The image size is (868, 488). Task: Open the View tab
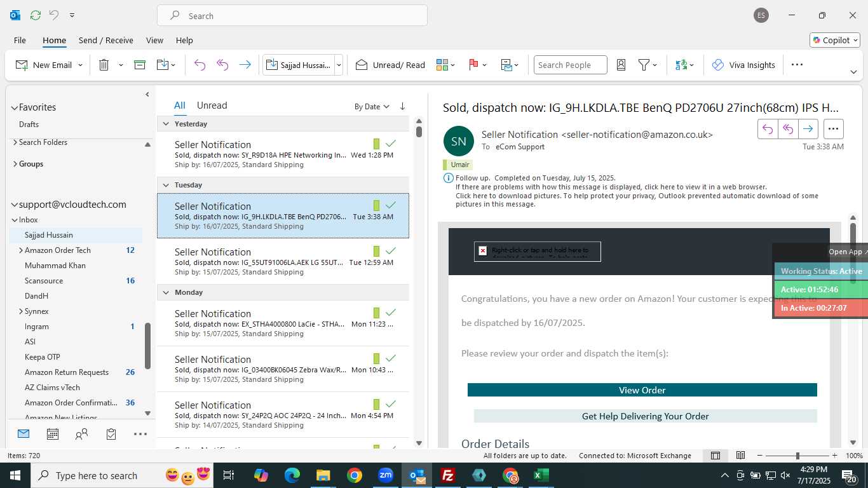pos(154,40)
